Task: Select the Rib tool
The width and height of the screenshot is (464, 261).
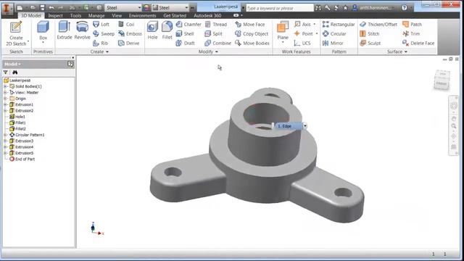Action: [x=101, y=43]
